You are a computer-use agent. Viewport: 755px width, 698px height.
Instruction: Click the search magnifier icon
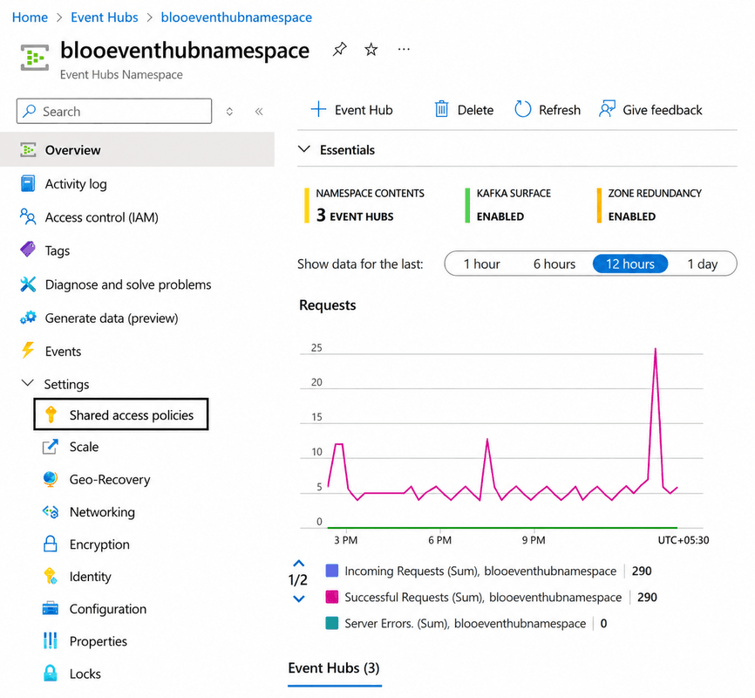tap(30, 111)
